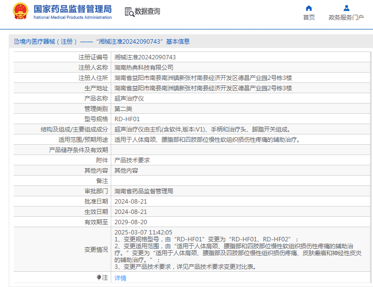
Task: Click 国家药品监督管理局 site title
Action: point(73,9)
